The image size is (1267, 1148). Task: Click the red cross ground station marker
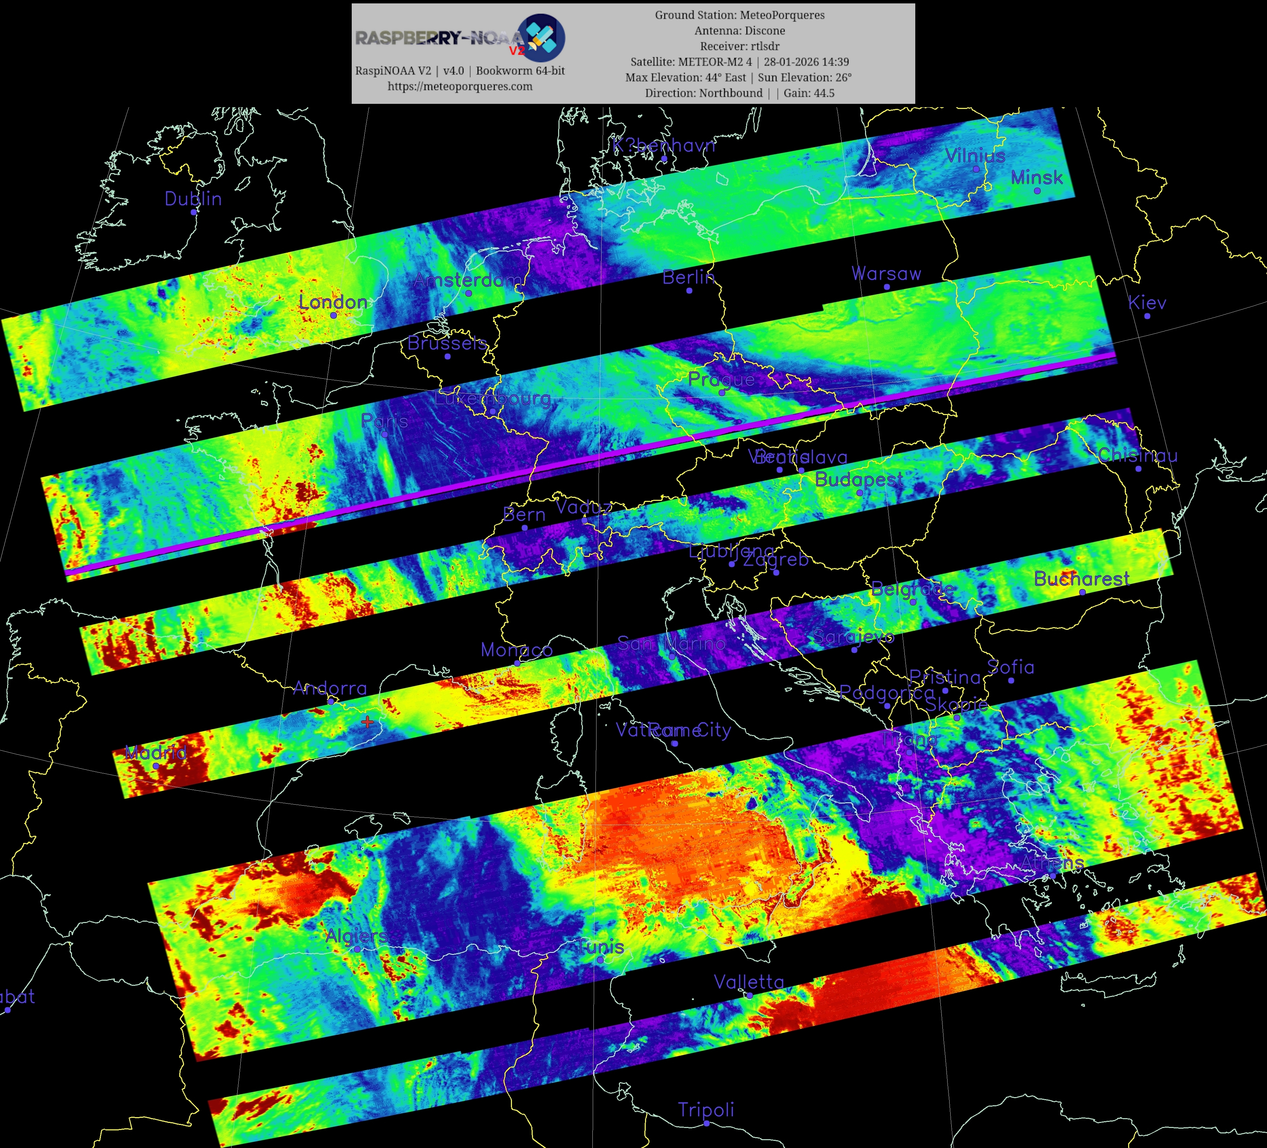(x=367, y=722)
